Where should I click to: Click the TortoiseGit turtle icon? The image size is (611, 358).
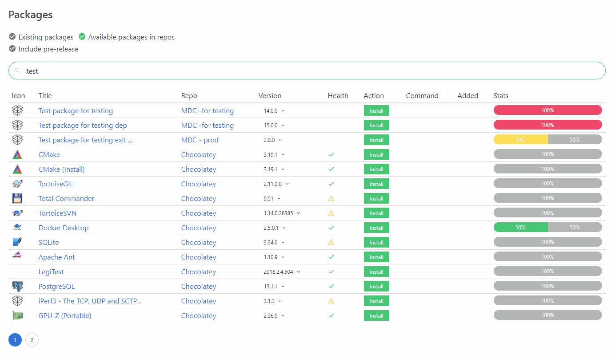[17, 184]
